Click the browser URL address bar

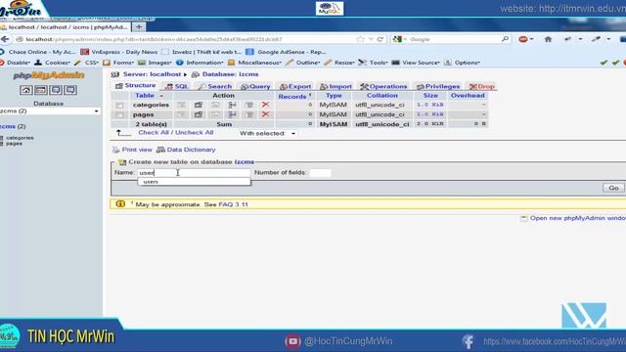[188, 39]
